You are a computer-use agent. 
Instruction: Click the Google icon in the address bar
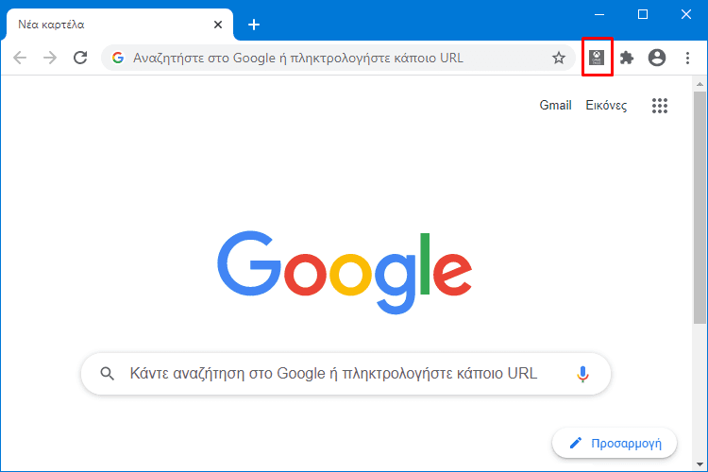tap(118, 58)
